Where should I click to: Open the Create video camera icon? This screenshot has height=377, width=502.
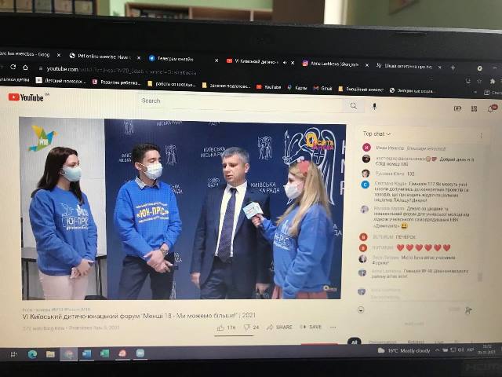pos(457,108)
